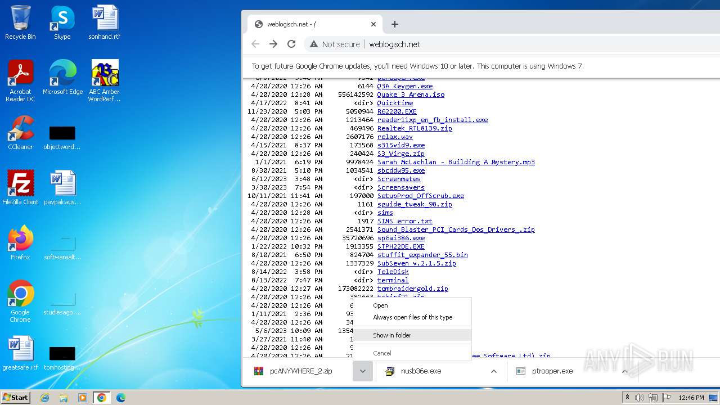Open the greatsafe.rtf desktop document

pos(20,353)
